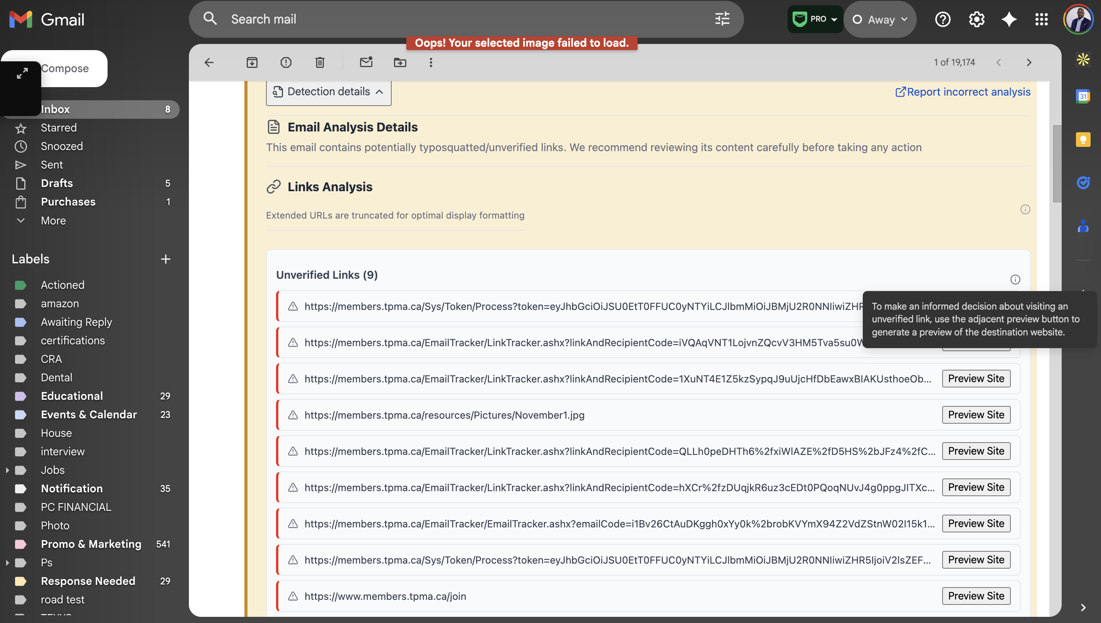Mark the email as unread via envelope icon

[x=366, y=62]
